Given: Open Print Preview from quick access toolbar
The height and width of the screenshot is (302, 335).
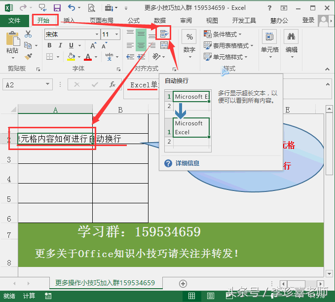Looking at the screenshot, I should (x=91, y=8).
